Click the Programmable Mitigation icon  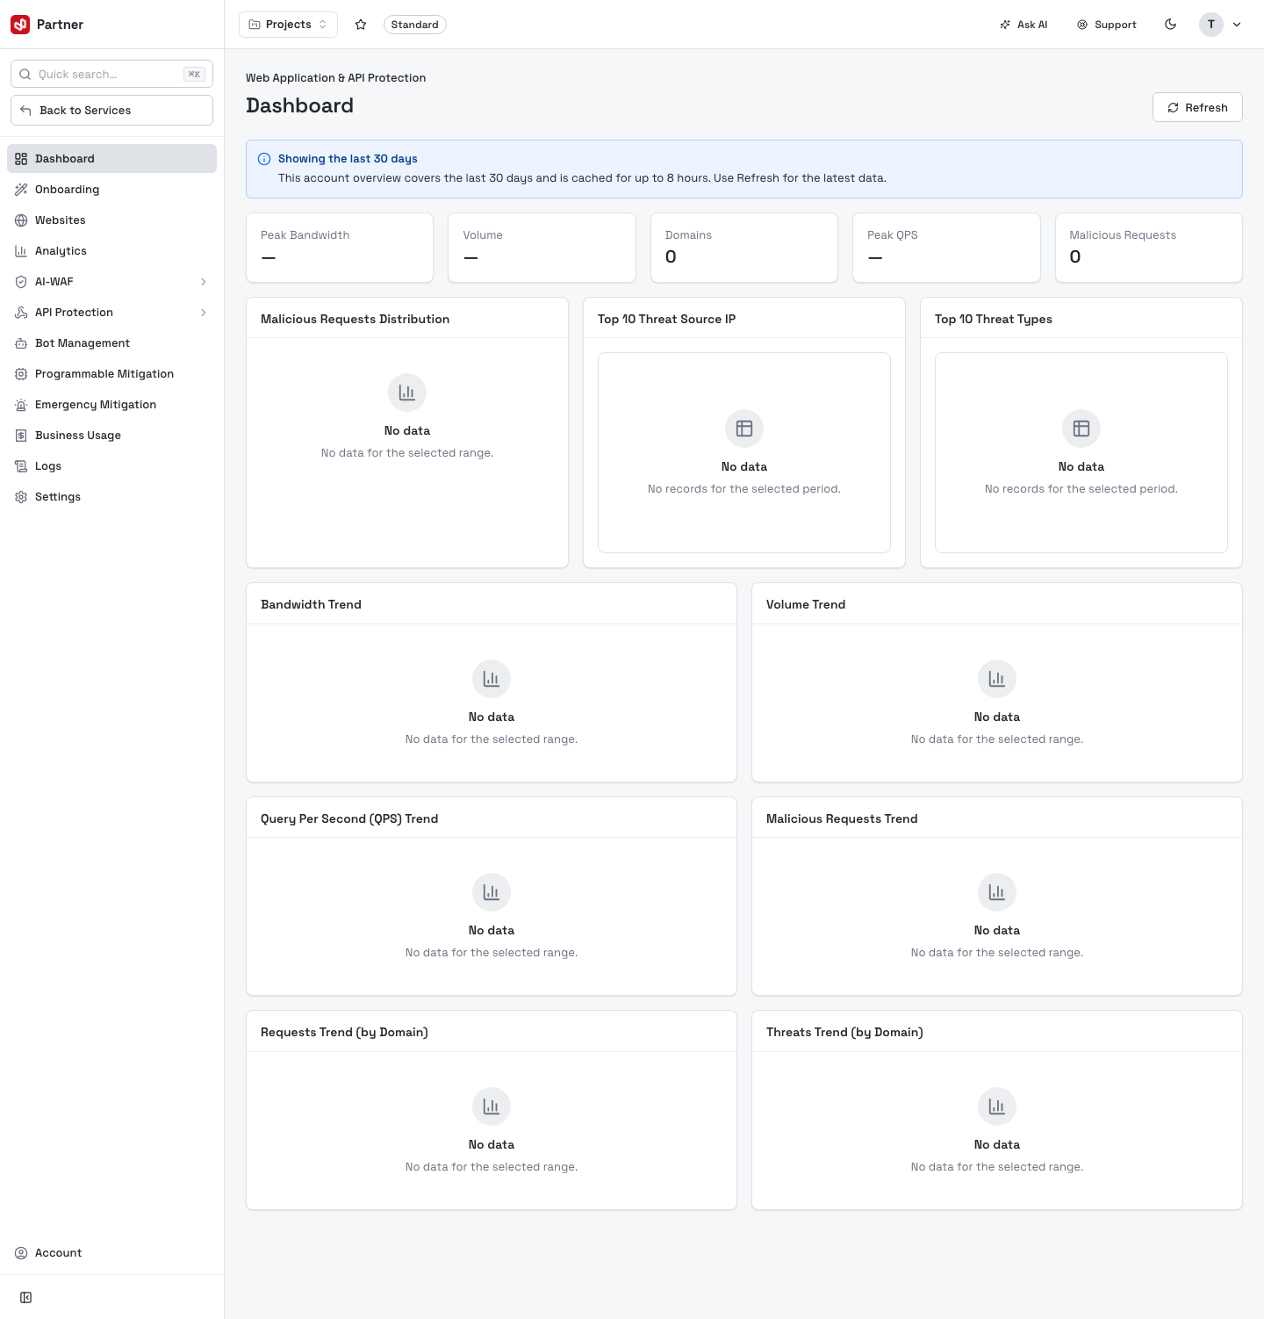[x=21, y=374]
